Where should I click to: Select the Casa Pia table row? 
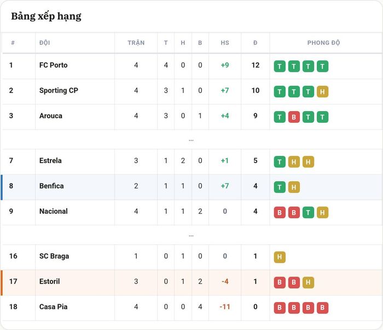[191, 308]
